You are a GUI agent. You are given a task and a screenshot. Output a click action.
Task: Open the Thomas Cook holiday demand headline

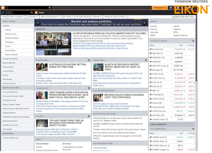point(103,44)
